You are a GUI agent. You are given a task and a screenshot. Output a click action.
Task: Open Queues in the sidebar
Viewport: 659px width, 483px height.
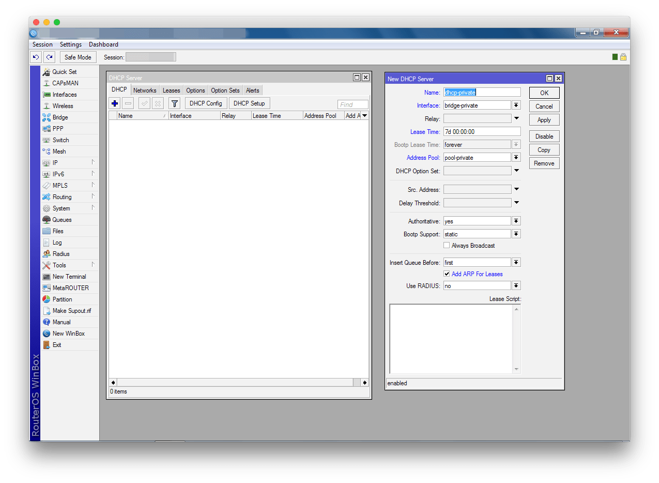62,220
